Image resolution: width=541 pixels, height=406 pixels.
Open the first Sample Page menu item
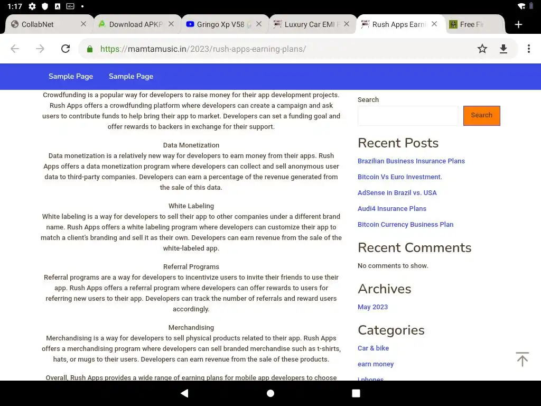pos(71,76)
